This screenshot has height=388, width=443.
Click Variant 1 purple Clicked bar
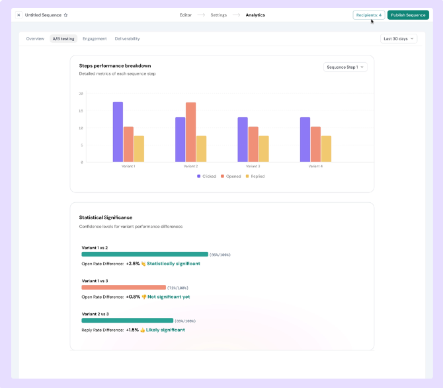(x=118, y=132)
